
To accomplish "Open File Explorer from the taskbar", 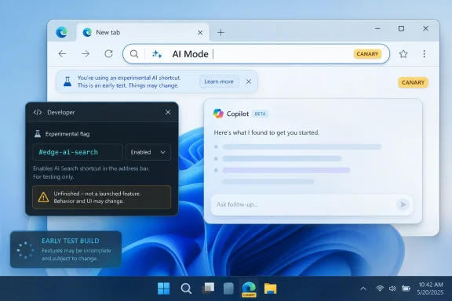I will pyautogui.click(x=271, y=288).
